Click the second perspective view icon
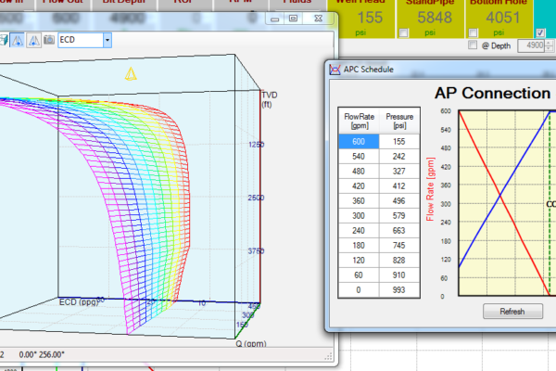Image resolution: width=556 pixels, height=371 pixels. 34,40
